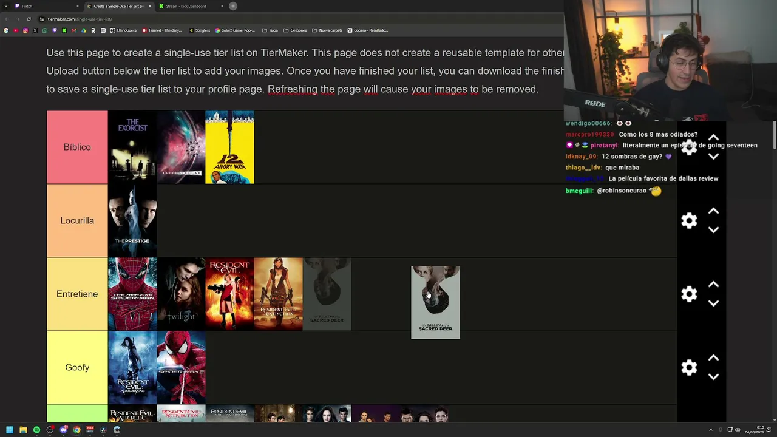Select the Resident Evil: Extinction poster

click(x=278, y=294)
